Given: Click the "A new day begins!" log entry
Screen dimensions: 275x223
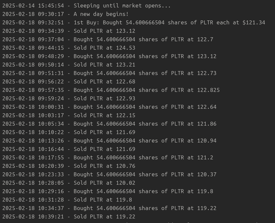Looking at the screenshot, I should (65, 14).
